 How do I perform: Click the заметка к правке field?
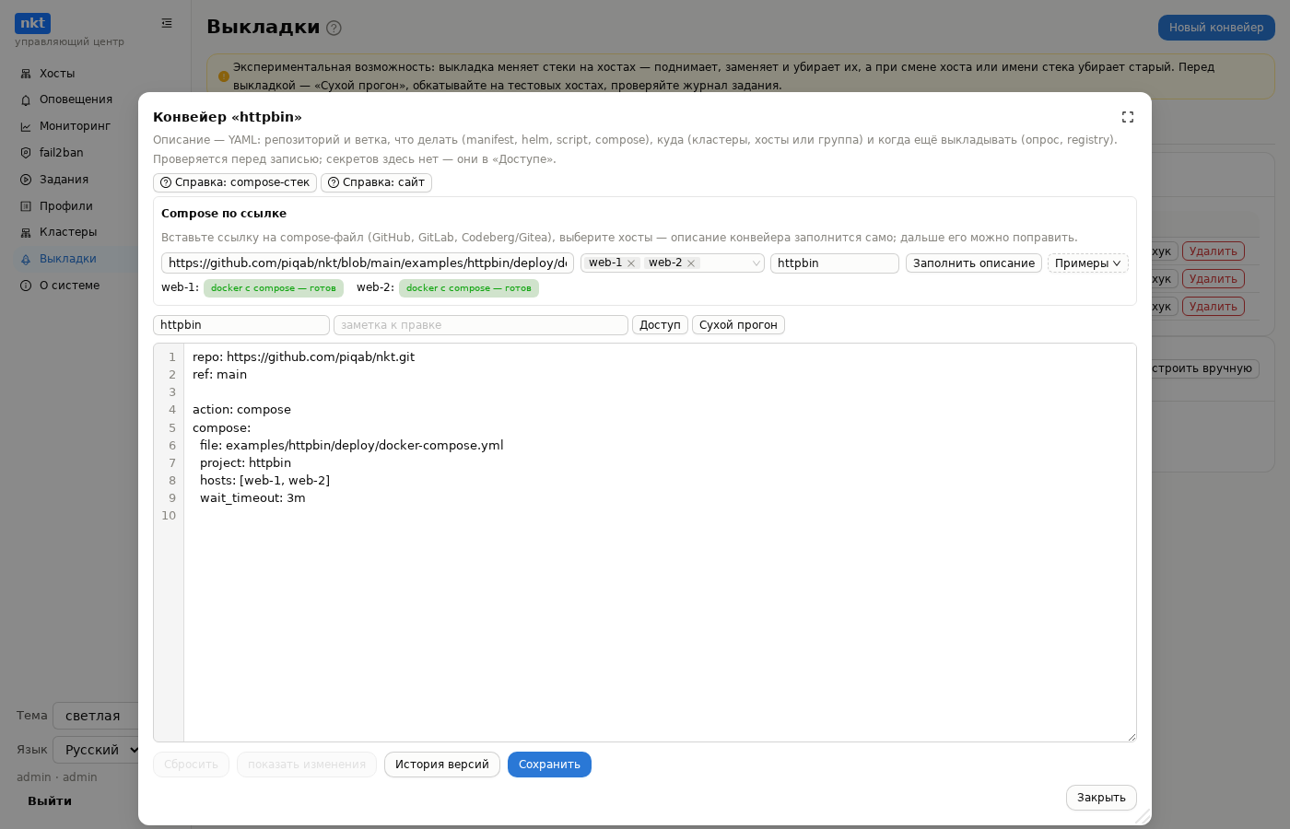[481, 325]
